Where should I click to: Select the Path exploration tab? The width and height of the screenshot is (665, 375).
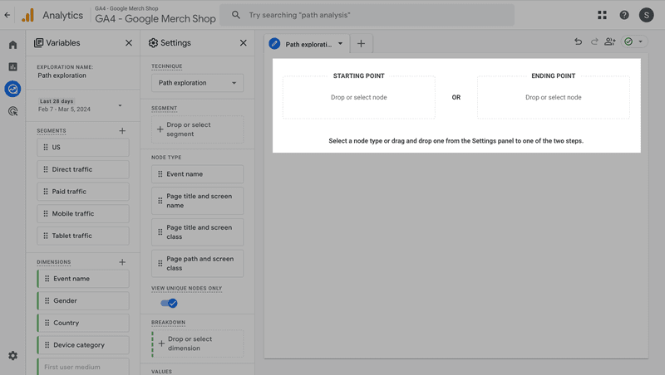click(x=308, y=44)
